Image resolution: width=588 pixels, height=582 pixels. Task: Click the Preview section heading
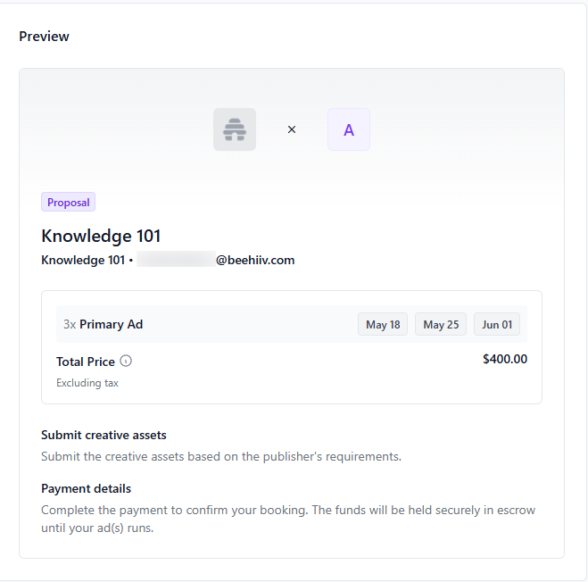pos(44,37)
